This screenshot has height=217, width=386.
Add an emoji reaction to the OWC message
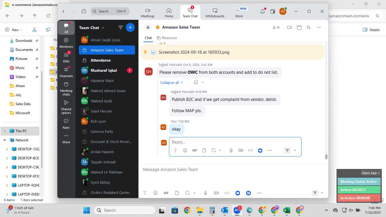(196, 82)
